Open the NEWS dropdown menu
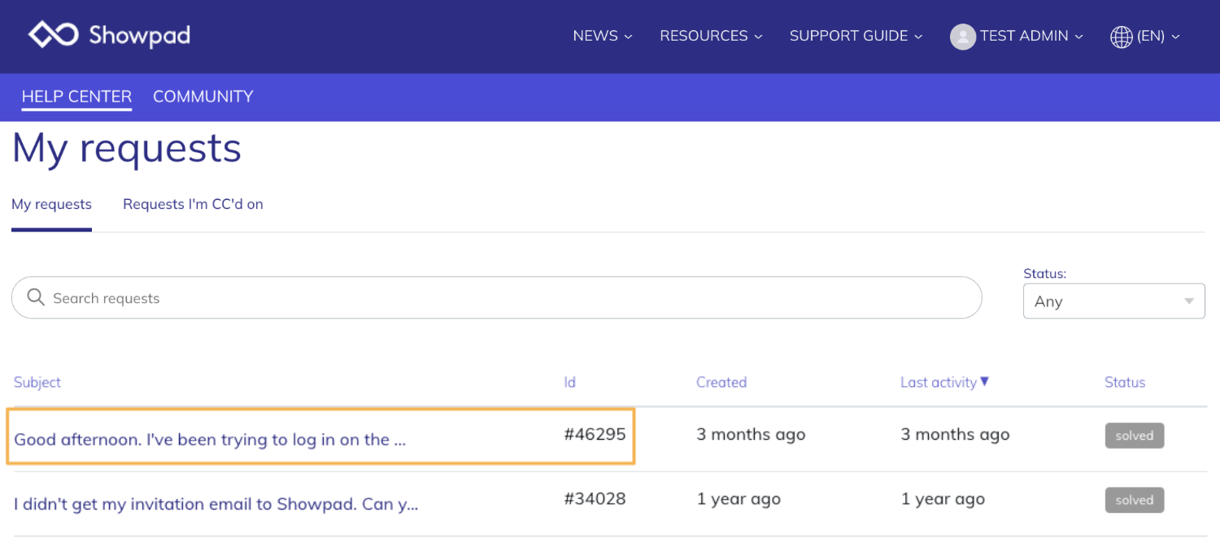Viewport: 1220px width, 556px height. pos(602,36)
